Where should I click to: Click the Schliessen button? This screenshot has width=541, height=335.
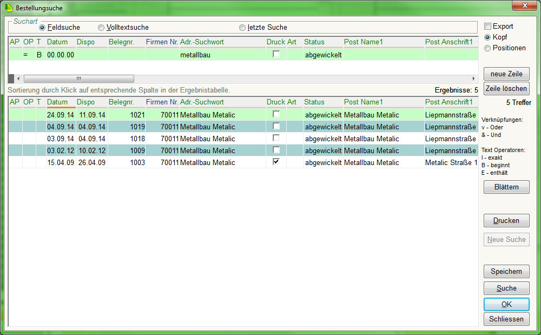point(506,319)
